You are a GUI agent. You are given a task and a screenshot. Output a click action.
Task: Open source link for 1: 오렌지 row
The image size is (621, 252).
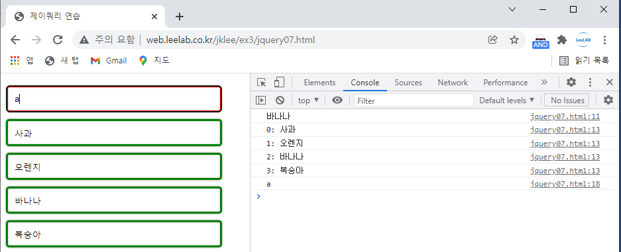[565, 144]
